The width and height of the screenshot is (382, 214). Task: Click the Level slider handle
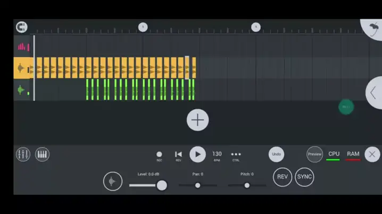[162, 185]
